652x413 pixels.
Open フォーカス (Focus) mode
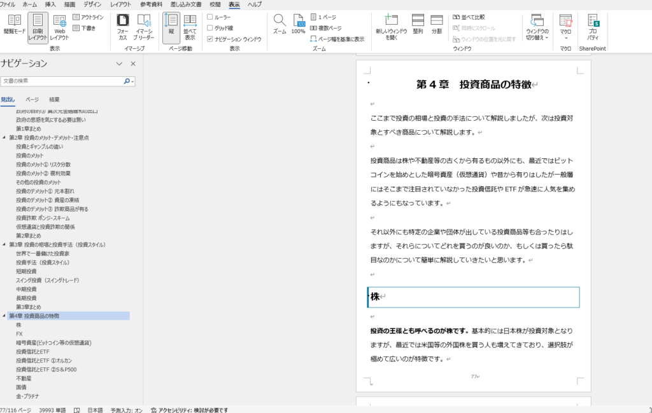pyautogui.click(x=123, y=25)
